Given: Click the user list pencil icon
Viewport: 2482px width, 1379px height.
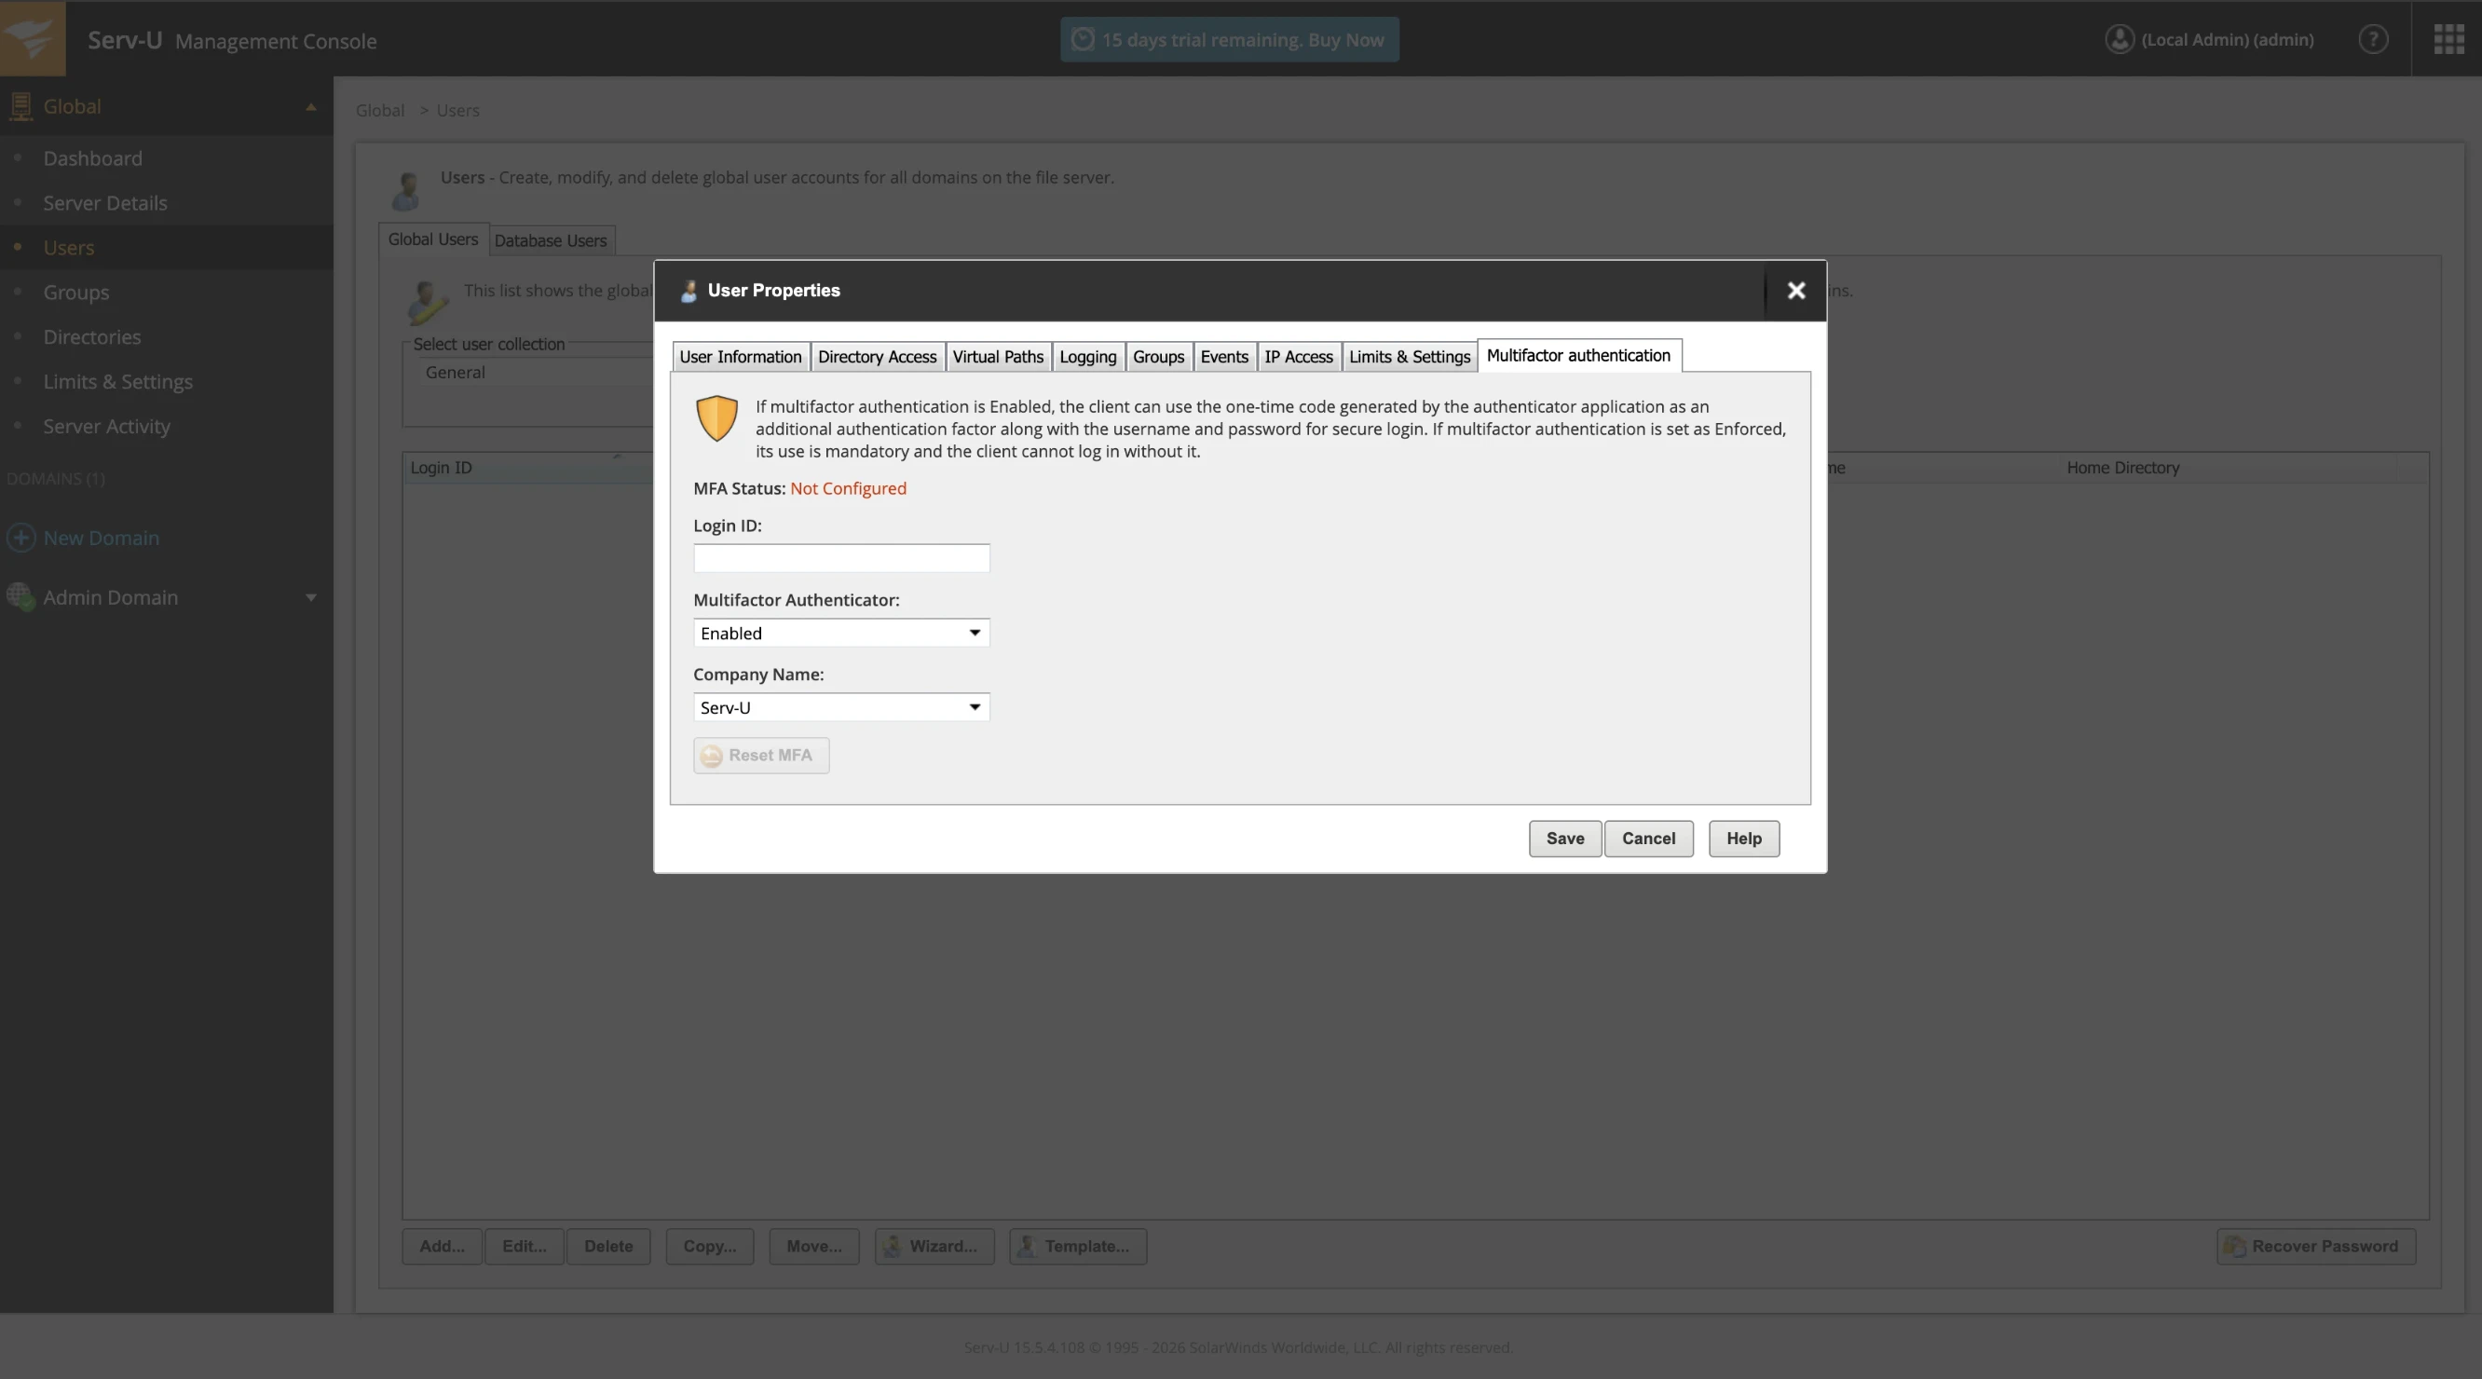Looking at the screenshot, I should tap(427, 302).
